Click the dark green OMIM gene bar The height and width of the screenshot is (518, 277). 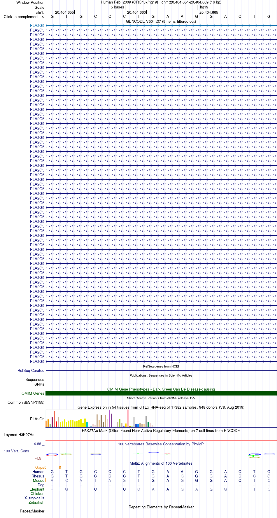pyautogui.click(x=161, y=393)
